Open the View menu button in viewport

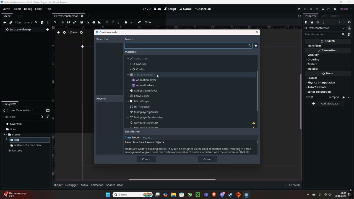tap(148, 22)
